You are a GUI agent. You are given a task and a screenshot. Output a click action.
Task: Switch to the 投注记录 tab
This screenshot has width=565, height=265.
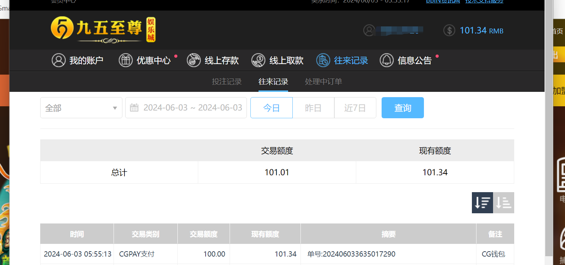tap(227, 82)
